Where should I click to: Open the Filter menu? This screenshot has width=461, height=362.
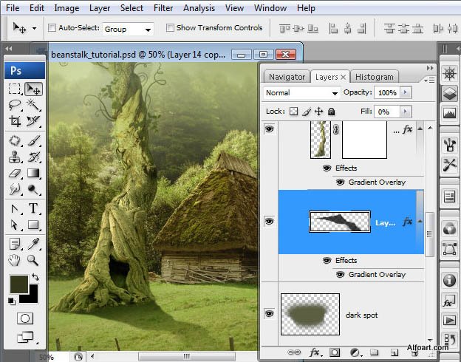[x=163, y=8]
